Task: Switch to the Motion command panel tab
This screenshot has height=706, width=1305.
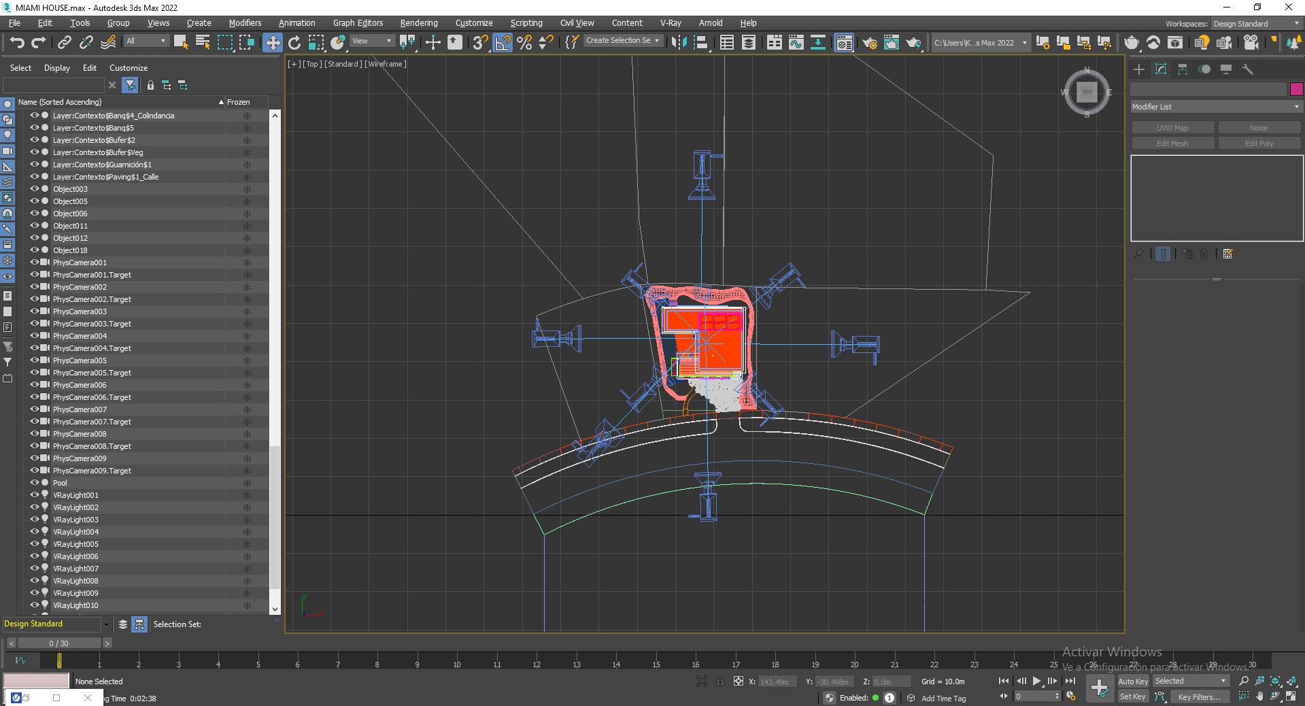Action: 1204,69
